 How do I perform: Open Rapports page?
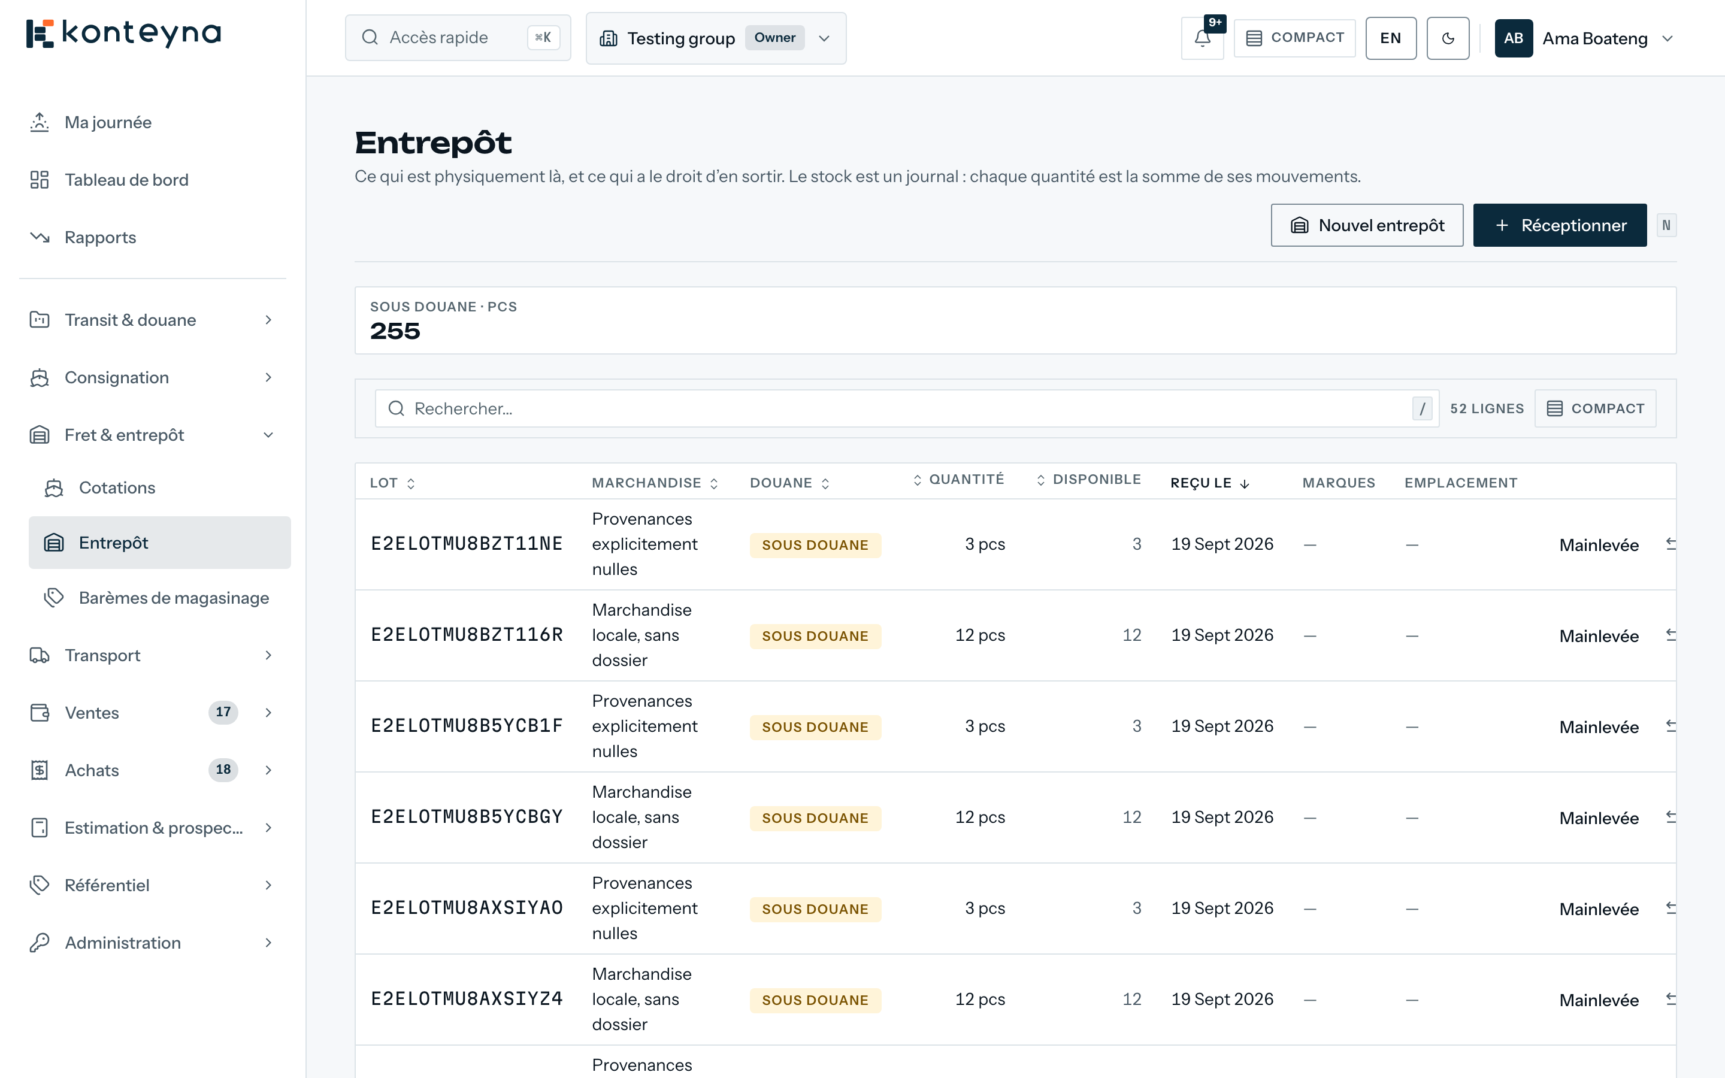pyautogui.click(x=153, y=237)
